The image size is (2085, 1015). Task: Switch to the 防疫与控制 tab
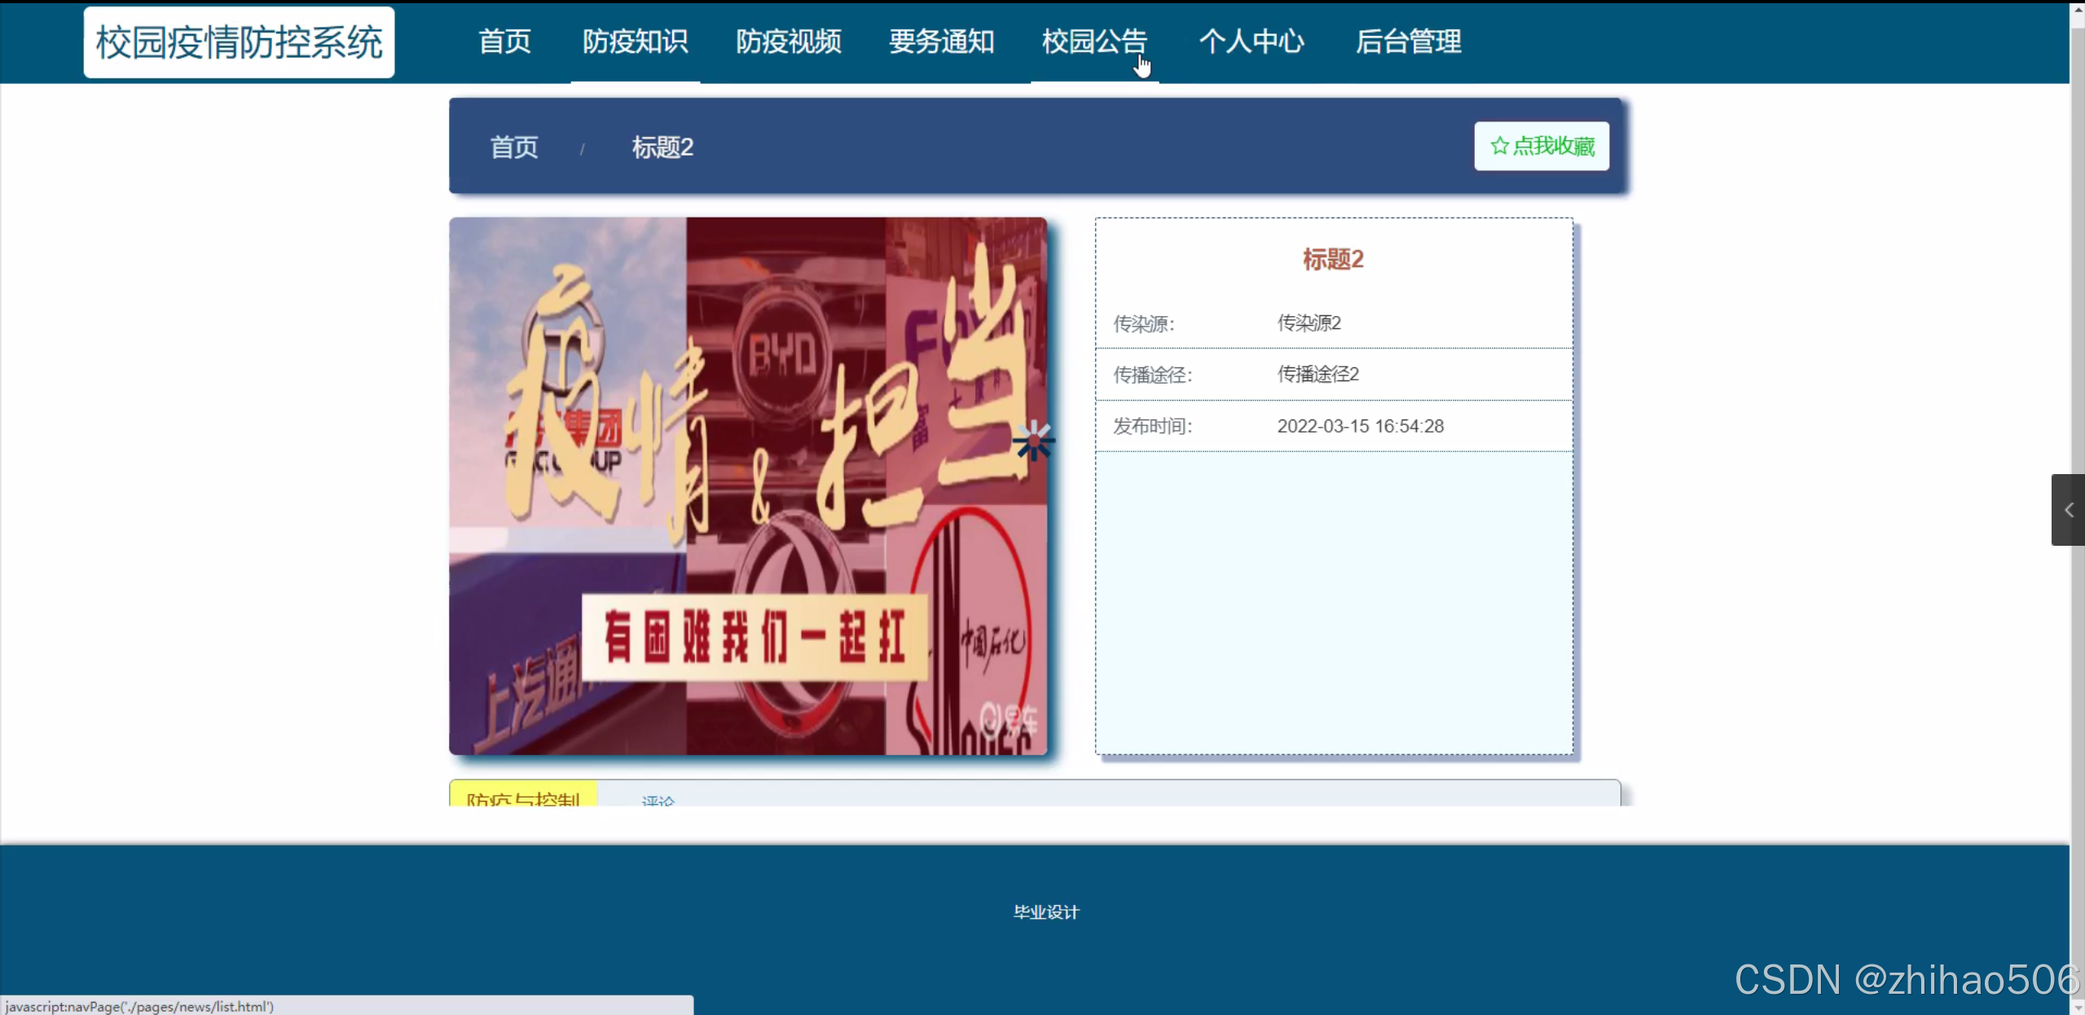coord(523,797)
